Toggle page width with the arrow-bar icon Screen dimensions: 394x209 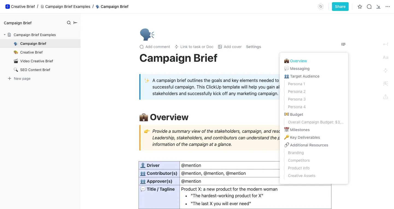click(386, 44)
